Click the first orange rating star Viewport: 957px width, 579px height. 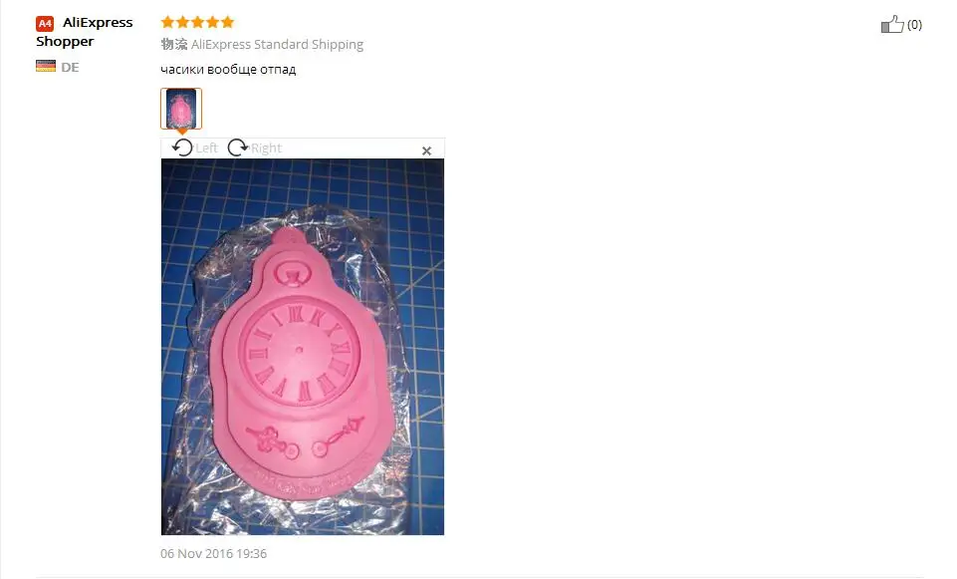tap(168, 23)
